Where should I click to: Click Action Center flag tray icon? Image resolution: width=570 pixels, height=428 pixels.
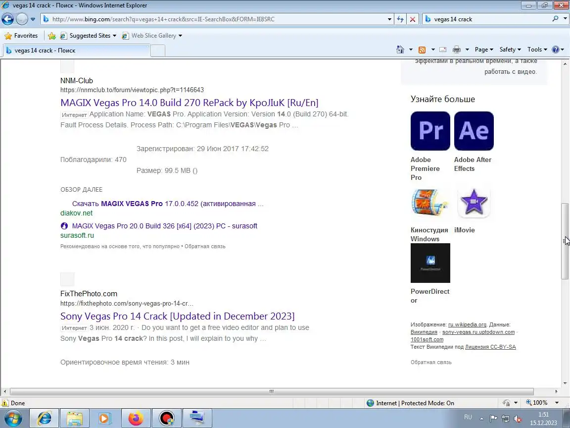(493, 419)
